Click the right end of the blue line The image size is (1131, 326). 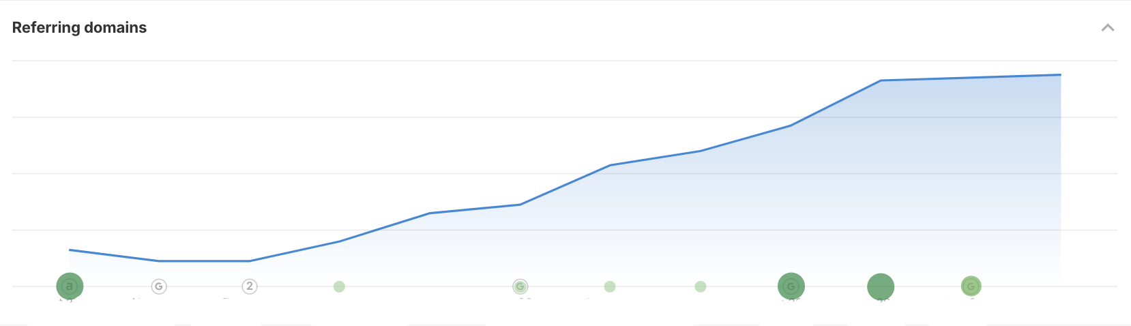pos(1060,75)
